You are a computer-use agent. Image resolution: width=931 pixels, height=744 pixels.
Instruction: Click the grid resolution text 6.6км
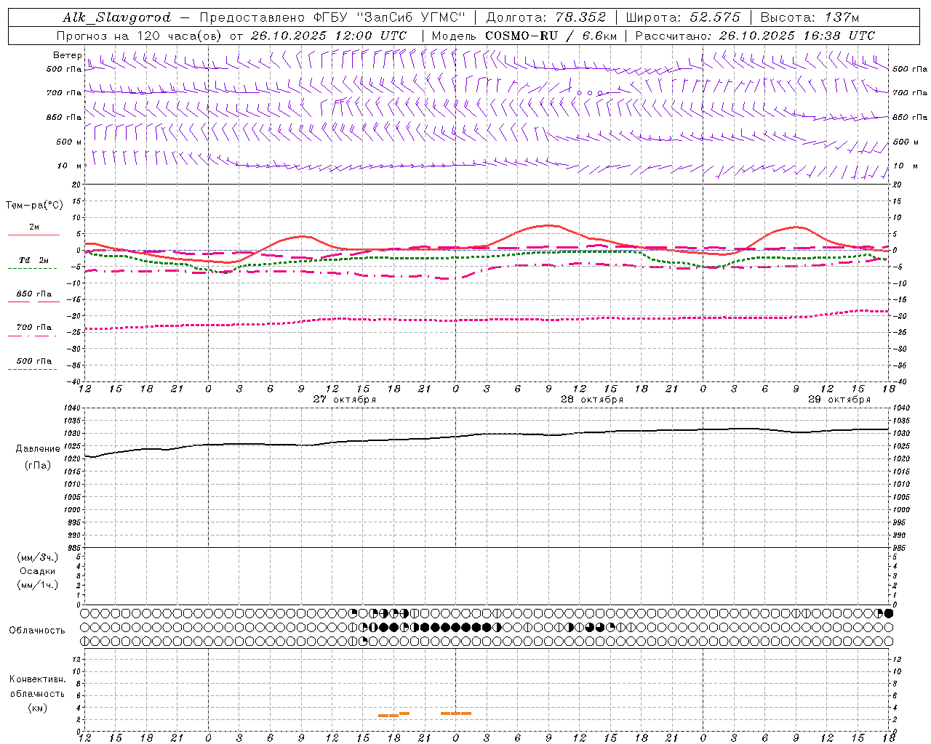click(601, 36)
